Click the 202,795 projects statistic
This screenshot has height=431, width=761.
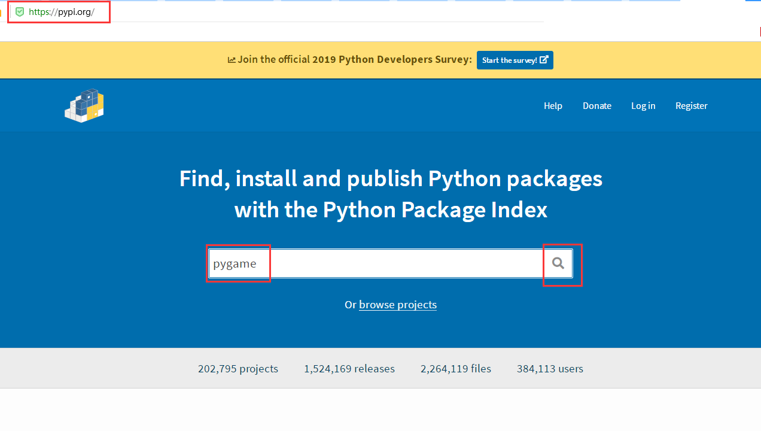tap(238, 369)
